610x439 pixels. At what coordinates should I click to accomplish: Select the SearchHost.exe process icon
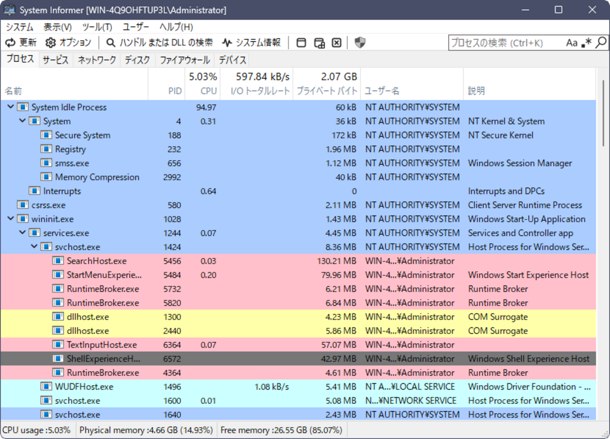click(x=58, y=261)
